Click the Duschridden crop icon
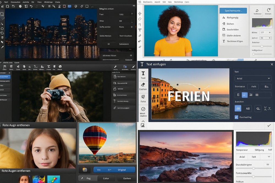This screenshot has width=275, height=183. 224,30
